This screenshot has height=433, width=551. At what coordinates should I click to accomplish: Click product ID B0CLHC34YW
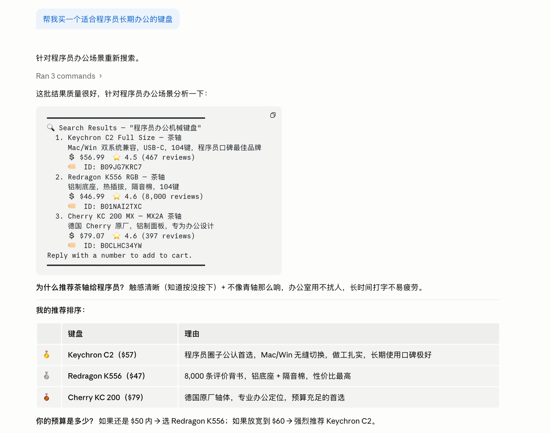tap(121, 246)
